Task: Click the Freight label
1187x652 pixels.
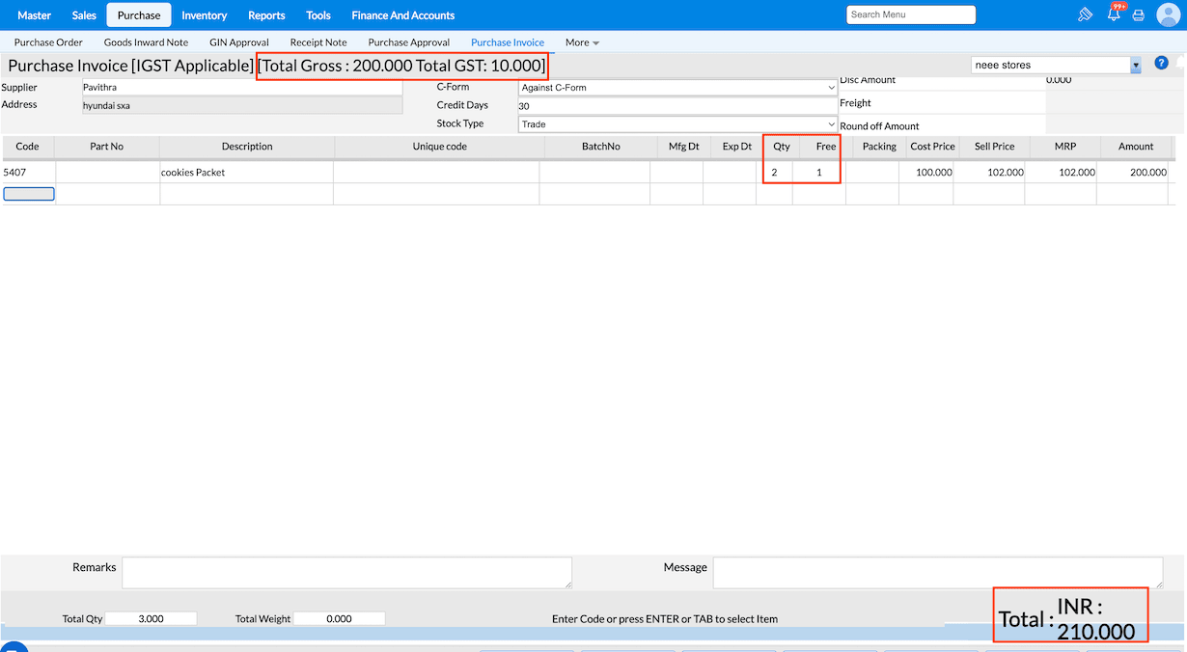Action: click(855, 103)
